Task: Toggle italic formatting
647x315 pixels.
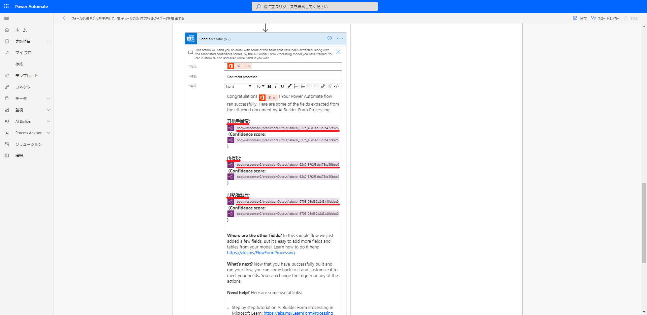Action: pyautogui.click(x=276, y=86)
